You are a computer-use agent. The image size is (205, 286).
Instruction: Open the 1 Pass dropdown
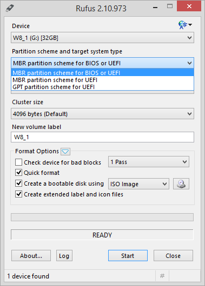(x=149, y=162)
